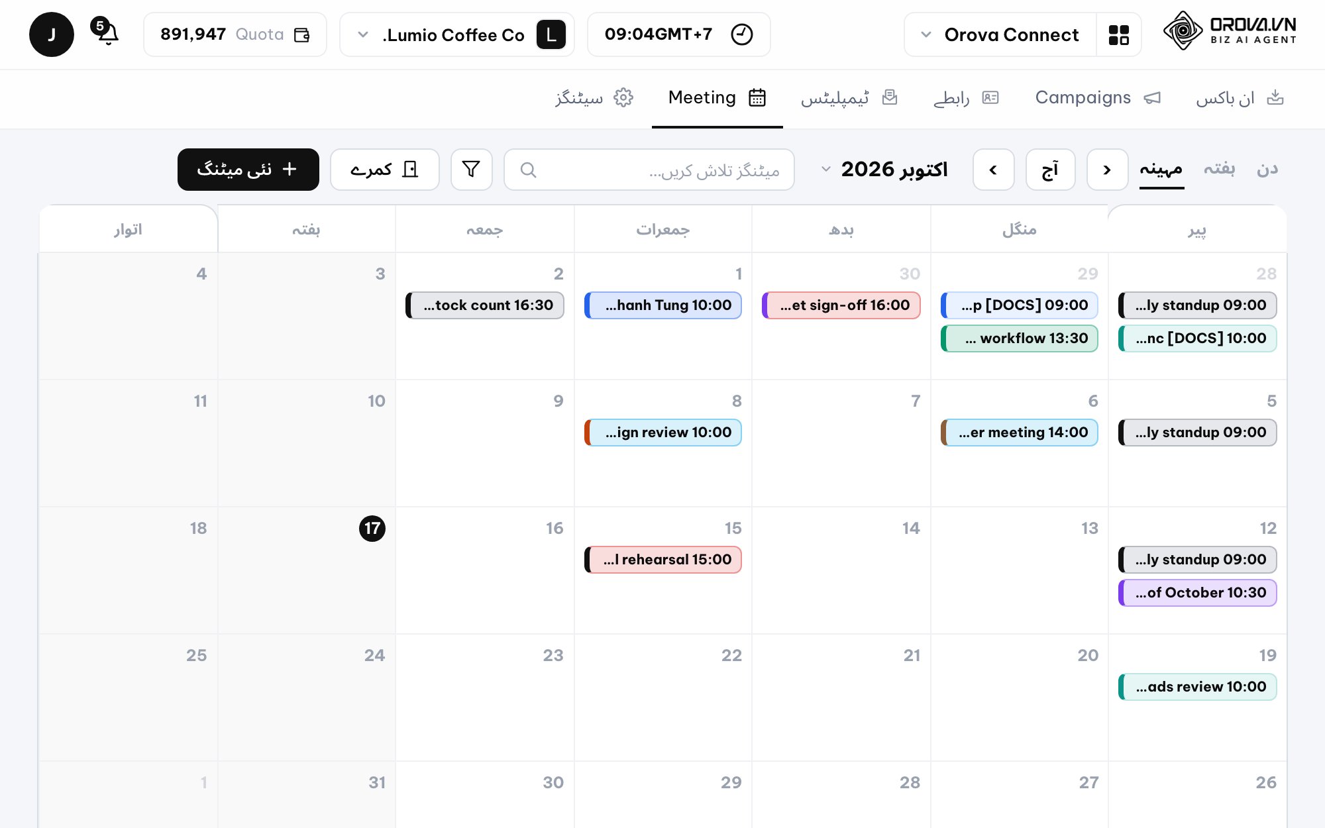Click the کمرے rooms button
The height and width of the screenshot is (828, 1325).
[x=385, y=170]
